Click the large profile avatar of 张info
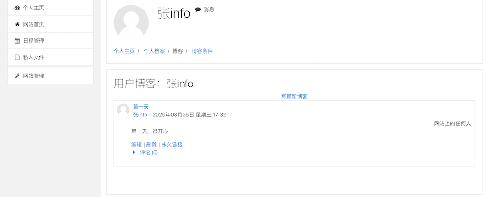Image resolution: width=487 pixels, height=197 pixels. coord(131,22)
